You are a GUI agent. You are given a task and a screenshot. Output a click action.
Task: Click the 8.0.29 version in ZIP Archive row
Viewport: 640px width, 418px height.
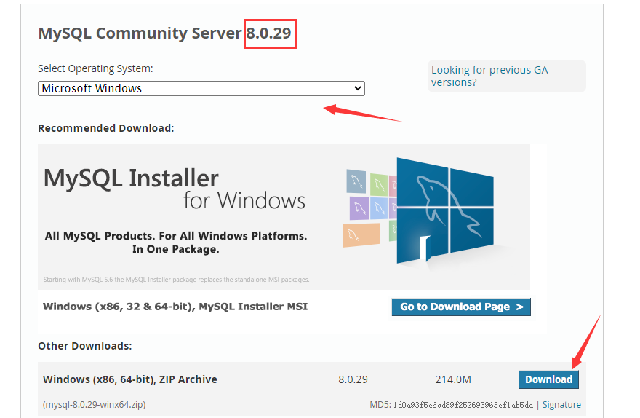[x=353, y=379]
